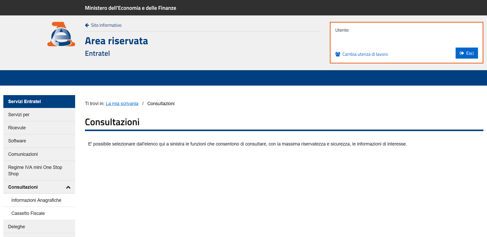Viewport: 487px width, 237px height.
Task: Open Cambia utenza di lavoro link
Action: point(365,54)
